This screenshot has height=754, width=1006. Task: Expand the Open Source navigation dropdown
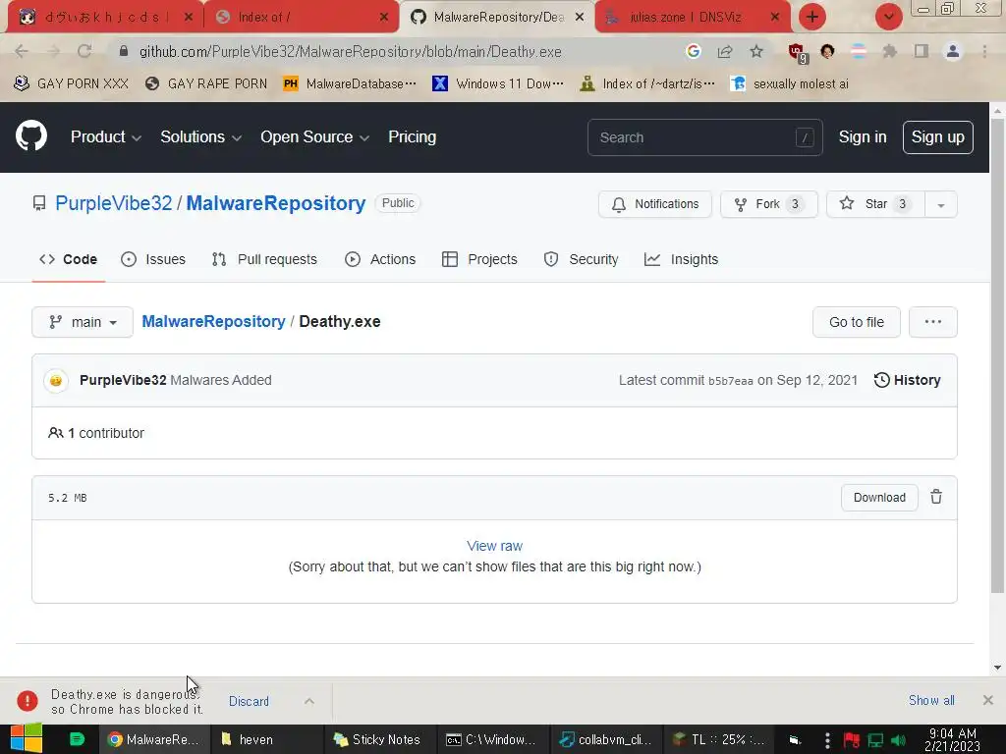tap(314, 137)
